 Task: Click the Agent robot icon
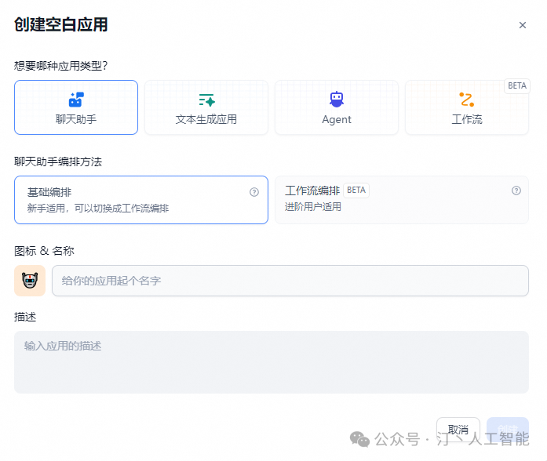[337, 100]
